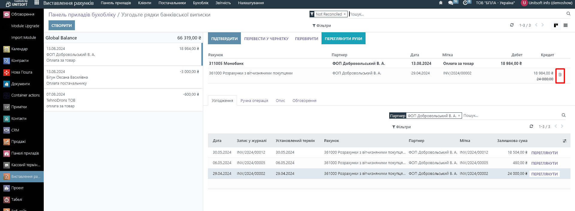Viewport: 575px width, 211px height.
Task: Select the Бігун Оксана Василівна statement line
Action: (123, 77)
